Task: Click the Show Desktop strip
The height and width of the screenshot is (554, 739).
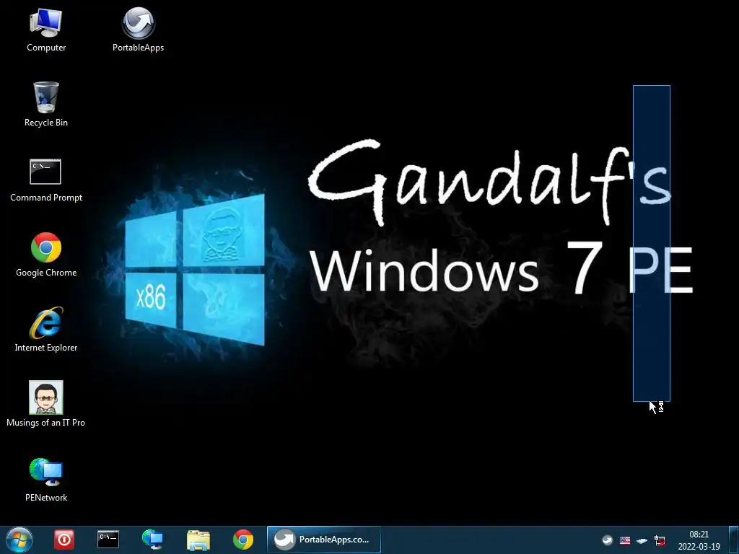Action: click(x=734, y=540)
